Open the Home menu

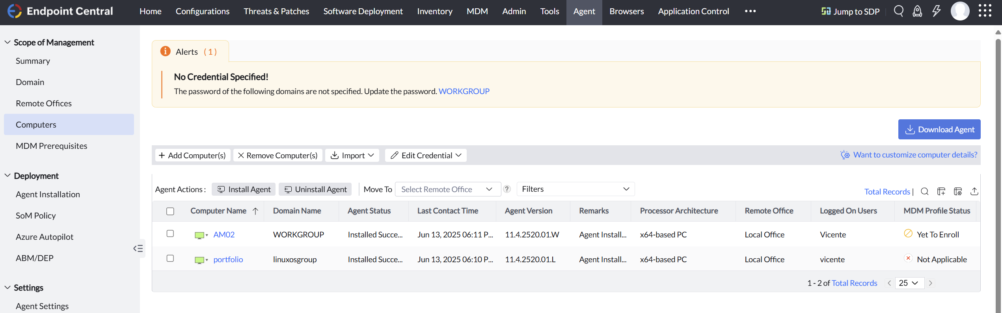click(x=150, y=11)
